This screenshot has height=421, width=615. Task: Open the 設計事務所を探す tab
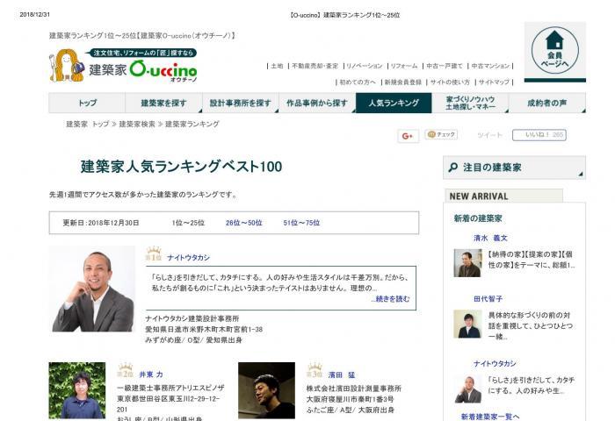tap(240, 103)
